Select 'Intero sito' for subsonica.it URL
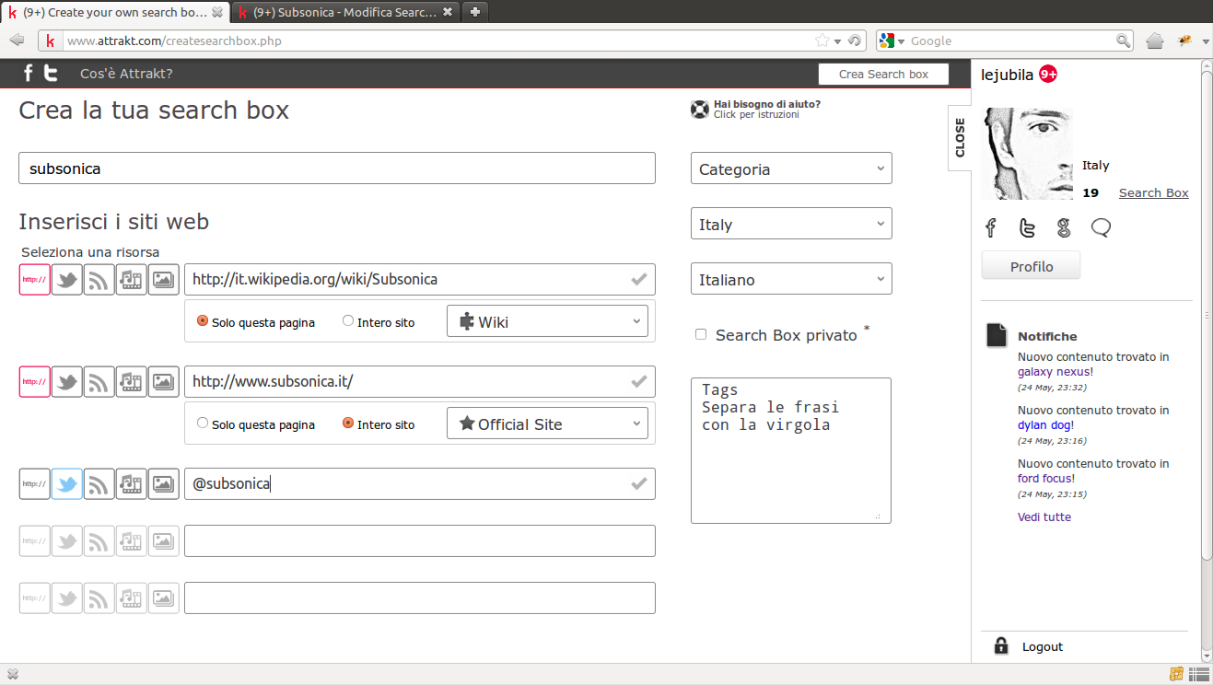Image resolution: width=1213 pixels, height=685 pixels. click(348, 424)
